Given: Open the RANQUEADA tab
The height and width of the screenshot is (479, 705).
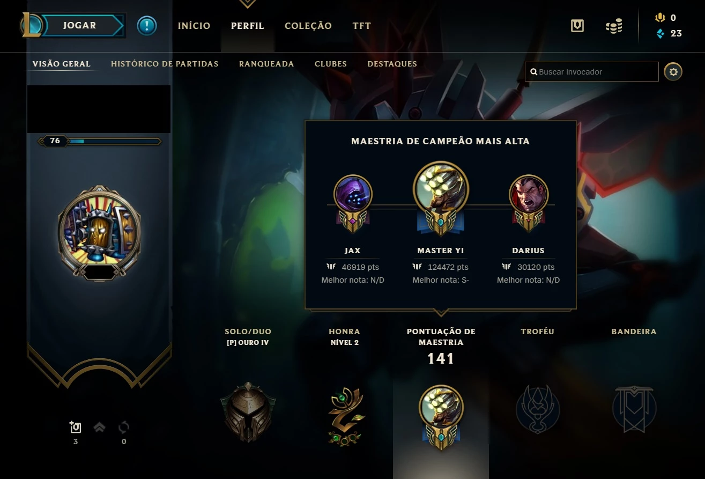Looking at the screenshot, I should [x=266, y=64].
